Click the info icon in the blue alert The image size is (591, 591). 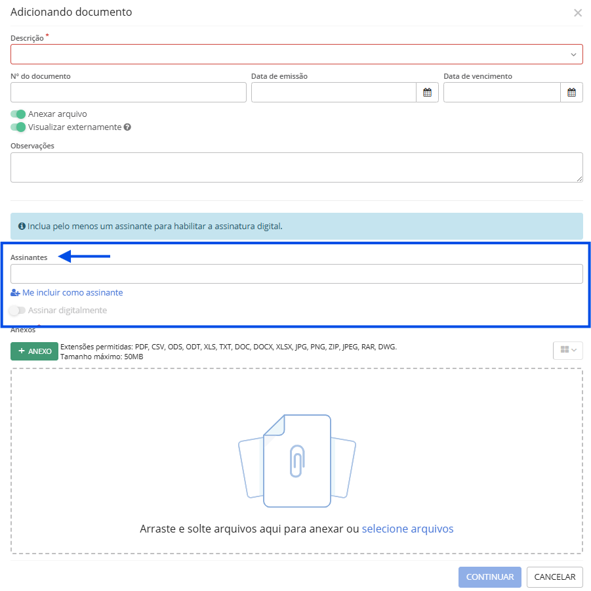tap(22, 226)
